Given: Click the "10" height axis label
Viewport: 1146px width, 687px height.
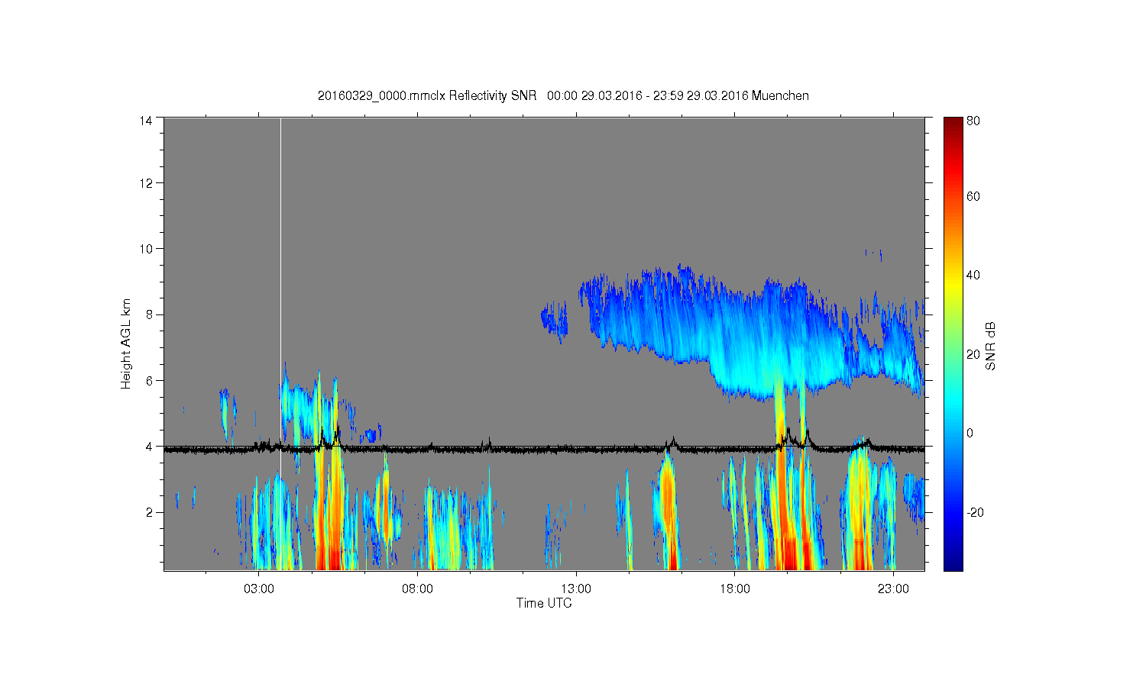Looking at the screenshot, I should pos(145,249).
